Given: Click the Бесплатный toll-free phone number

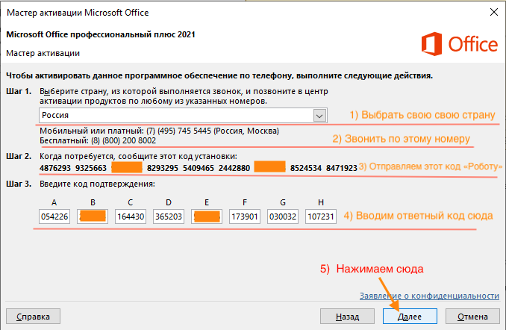Looking at the screenshot, I should pyautogui.click(x=123, y=140).
